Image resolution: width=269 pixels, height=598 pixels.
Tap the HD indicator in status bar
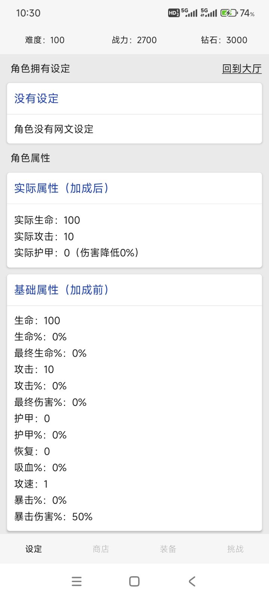[x=174, y=13]
